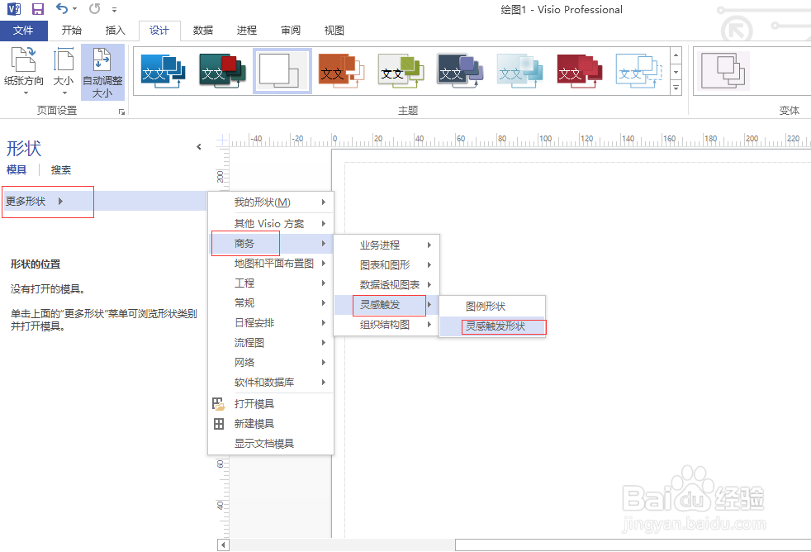This screenshot has width=811, height=552.
Task: Click the Redo icon in title bar
Action: [94, 9]
